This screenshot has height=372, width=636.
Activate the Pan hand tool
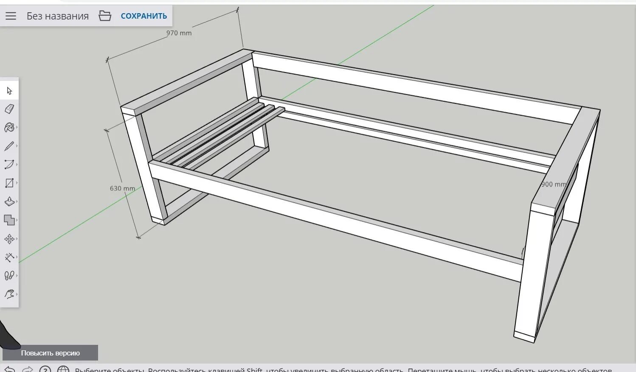(9, 294)
